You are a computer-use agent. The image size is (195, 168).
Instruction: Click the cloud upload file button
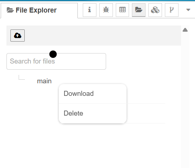18,36
